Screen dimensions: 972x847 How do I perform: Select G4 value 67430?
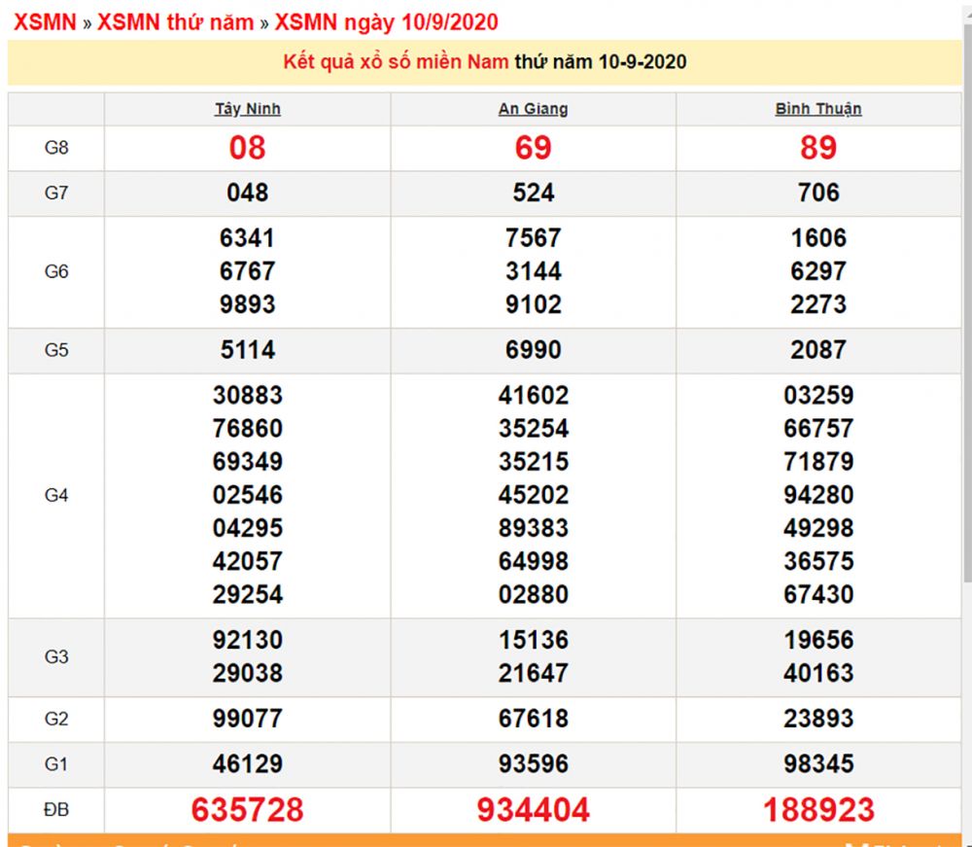click(x=818, y=594)
